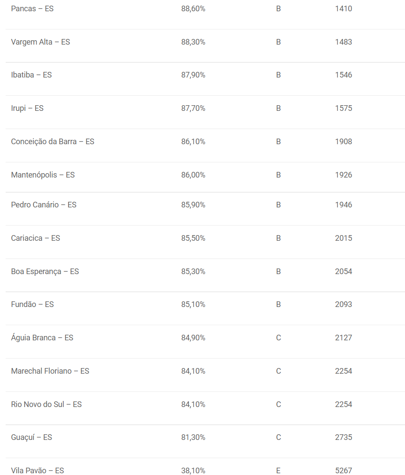The image size is (405, 475).
Task: Select the Vila Pavão – ES row label
Action: click(x=37, y=471)
